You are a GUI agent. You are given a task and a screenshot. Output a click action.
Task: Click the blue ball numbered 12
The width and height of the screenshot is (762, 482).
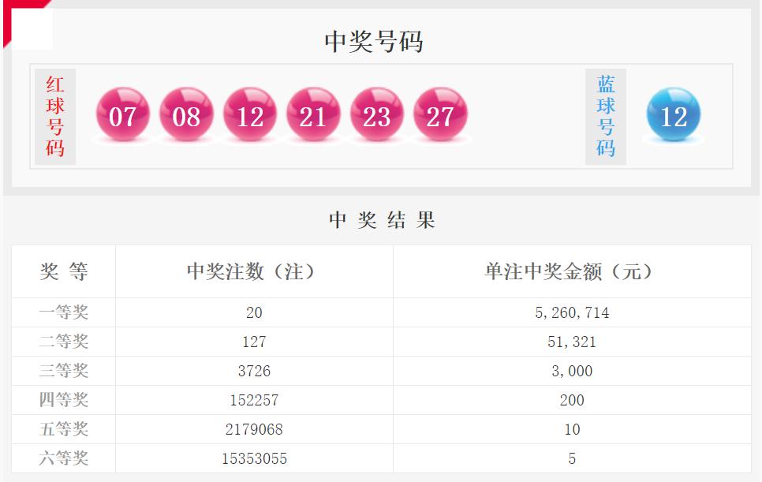point(674,114)
